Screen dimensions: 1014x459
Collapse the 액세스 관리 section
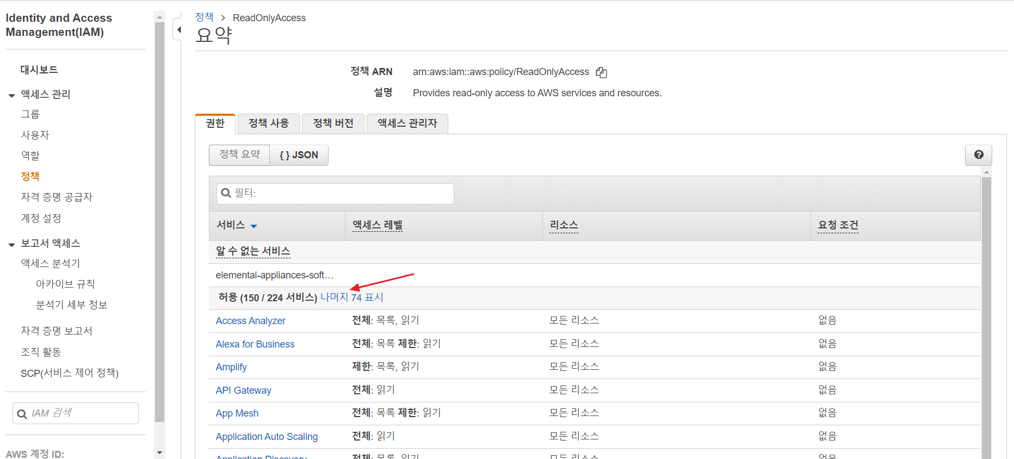(x=11, y=95)
